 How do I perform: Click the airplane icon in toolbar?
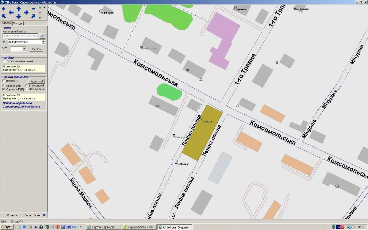pos(44,7)
